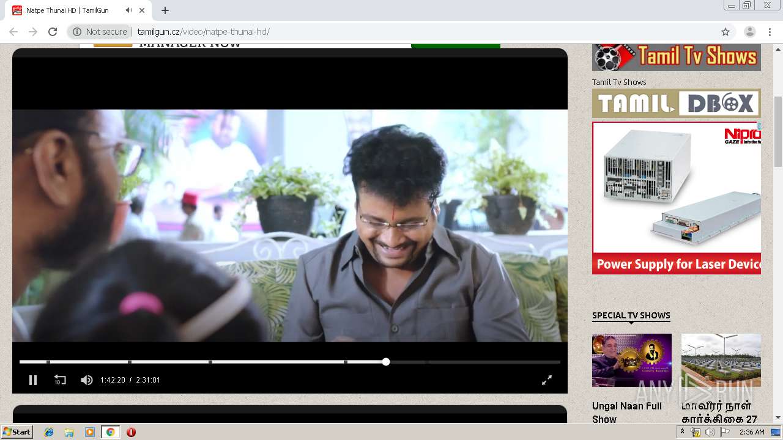Select the tamilgun.cz address bar URL
The width and height of the screenshot is (783, 440).
204,32
